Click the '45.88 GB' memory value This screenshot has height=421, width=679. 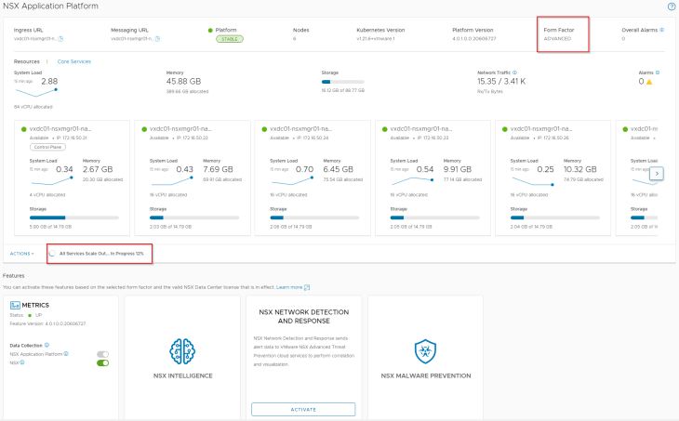tap(183, 82)
